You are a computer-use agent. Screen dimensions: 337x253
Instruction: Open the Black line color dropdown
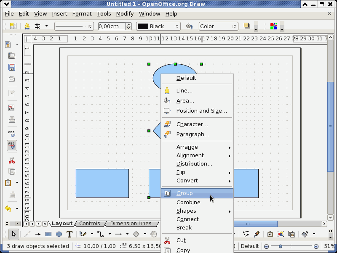pyautogui.click(x=158, y=26)
